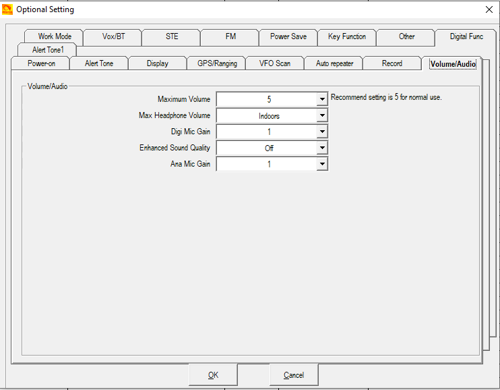Expand Enhanced Sound Quality dropdown arrow

[x=322, y=148]
